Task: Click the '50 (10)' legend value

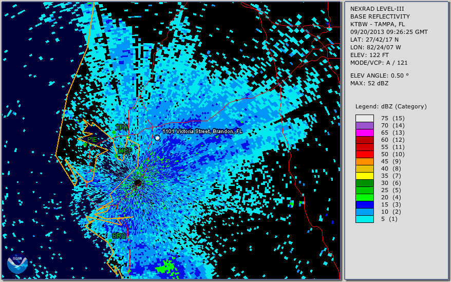Action: pyautogui.click(x=392, y=154)
